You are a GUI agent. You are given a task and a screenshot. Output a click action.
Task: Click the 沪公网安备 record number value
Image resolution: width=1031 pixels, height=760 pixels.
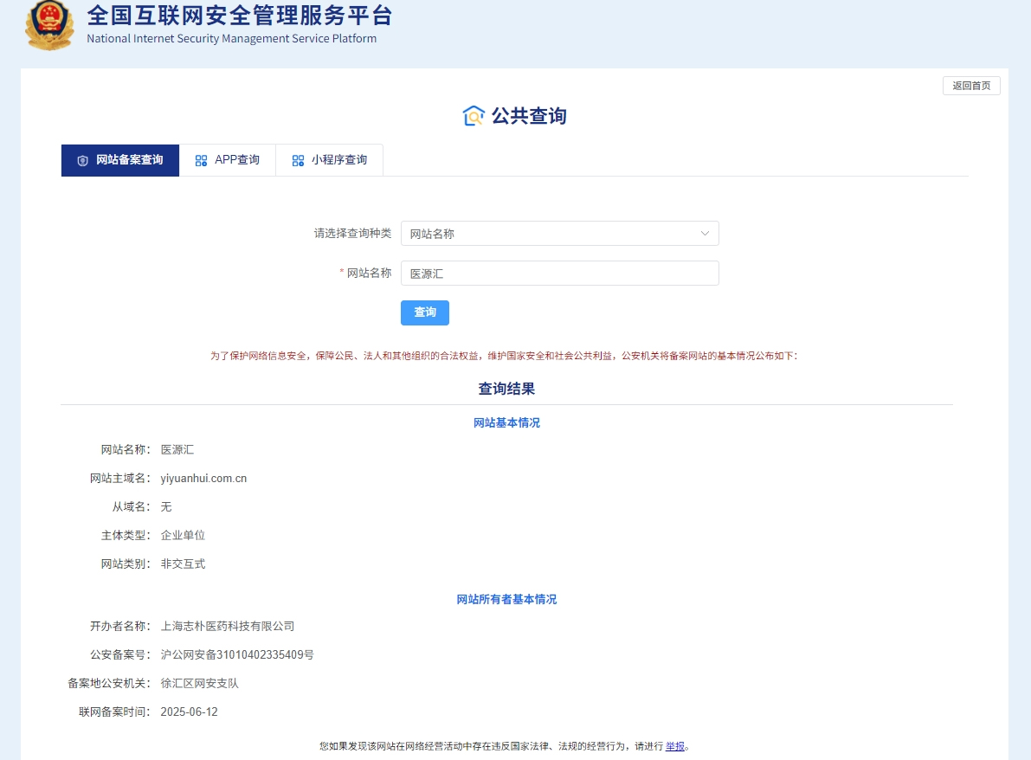point(237,655)
